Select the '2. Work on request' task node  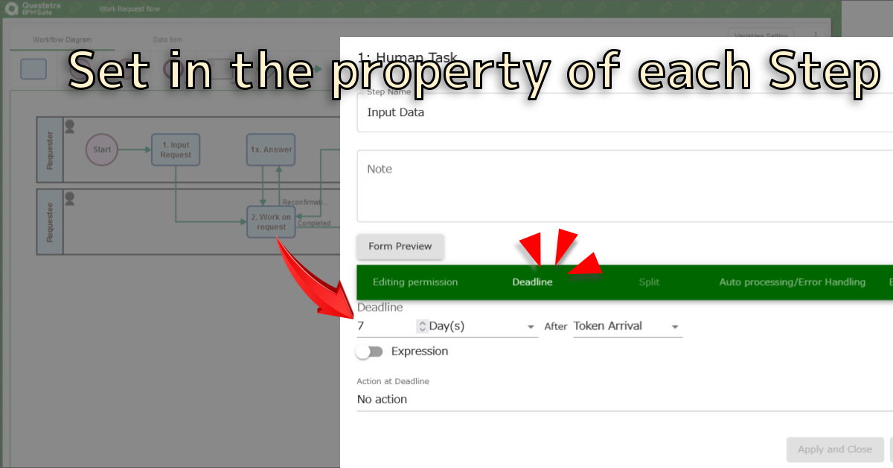[271, 222]
